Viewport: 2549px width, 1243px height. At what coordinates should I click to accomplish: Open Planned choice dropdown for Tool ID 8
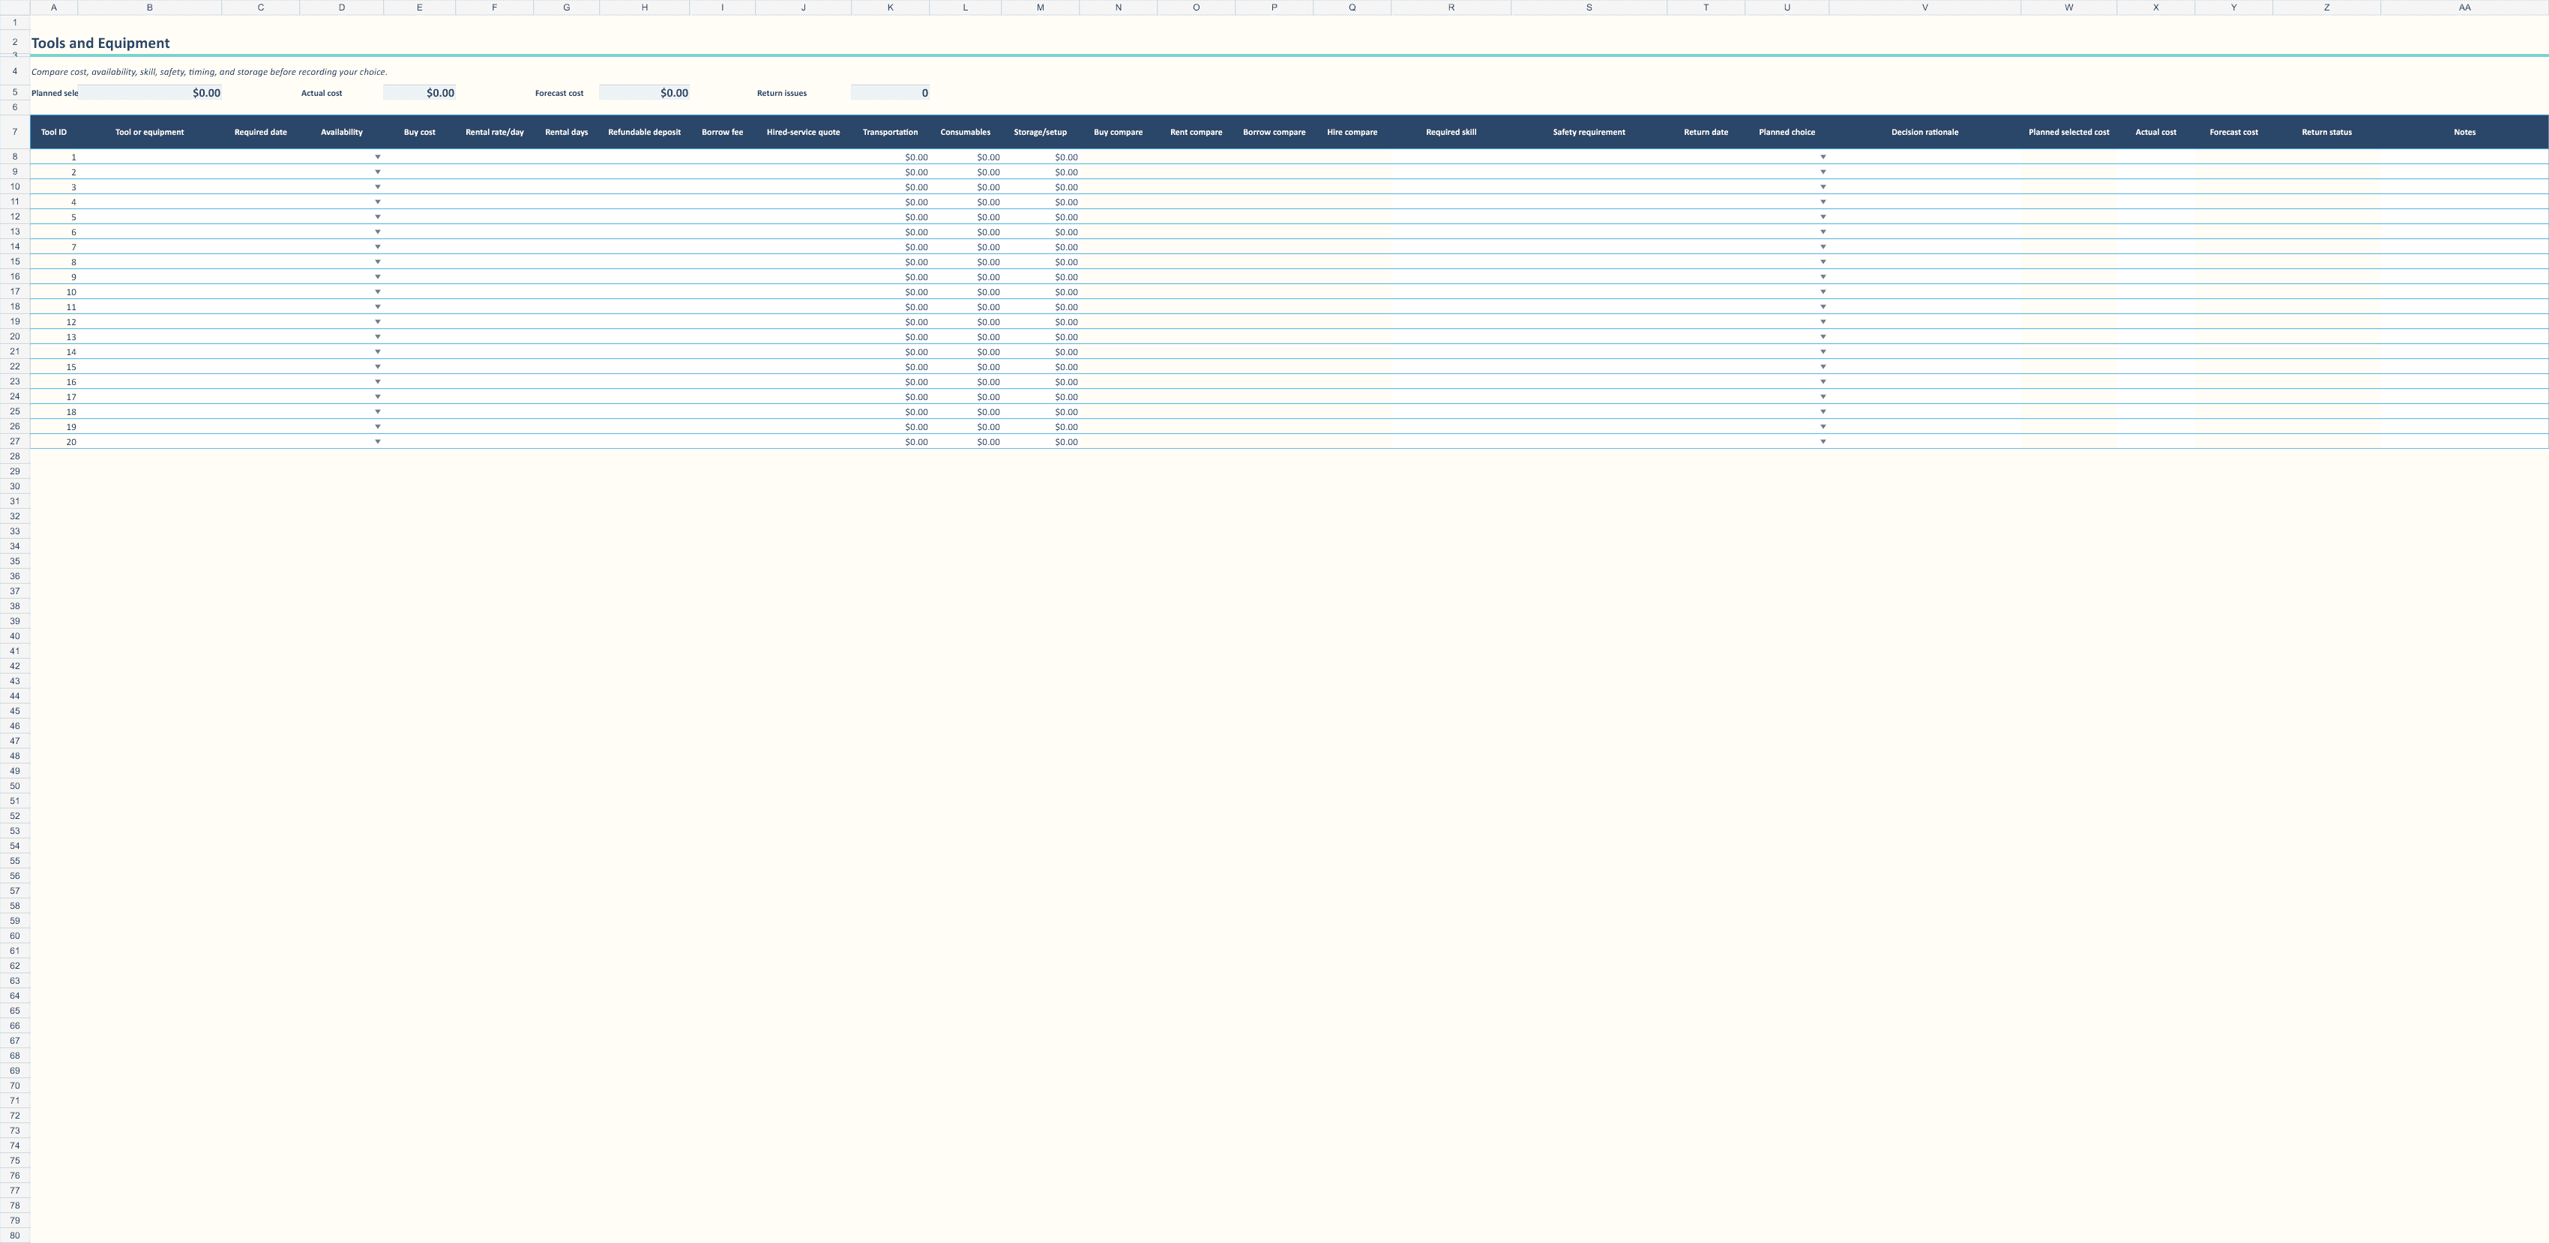tap(1823, 262)
